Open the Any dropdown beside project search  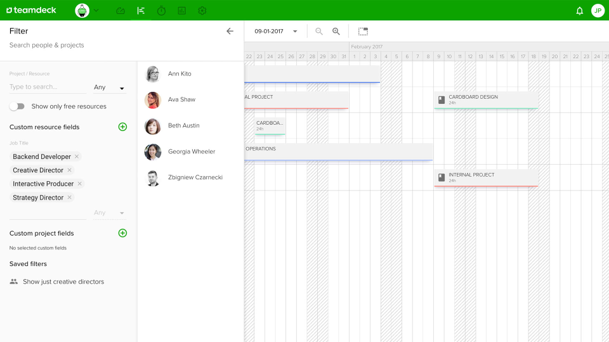pos(108,88)
